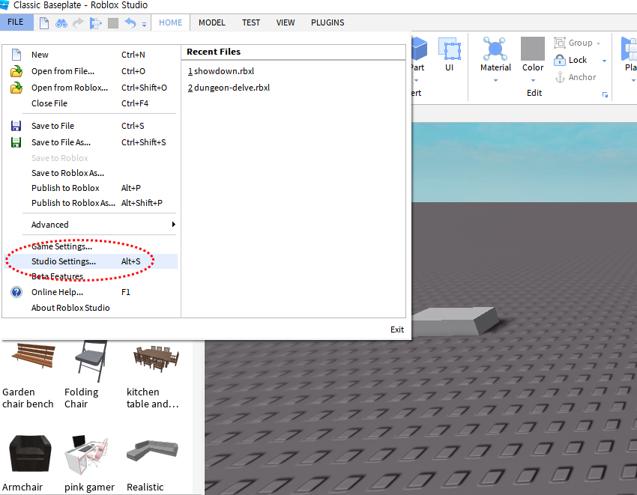The width and height of the screenshot is (637, 495).
Task: Open Studio Settings from File menu
Action: point(91,261)
